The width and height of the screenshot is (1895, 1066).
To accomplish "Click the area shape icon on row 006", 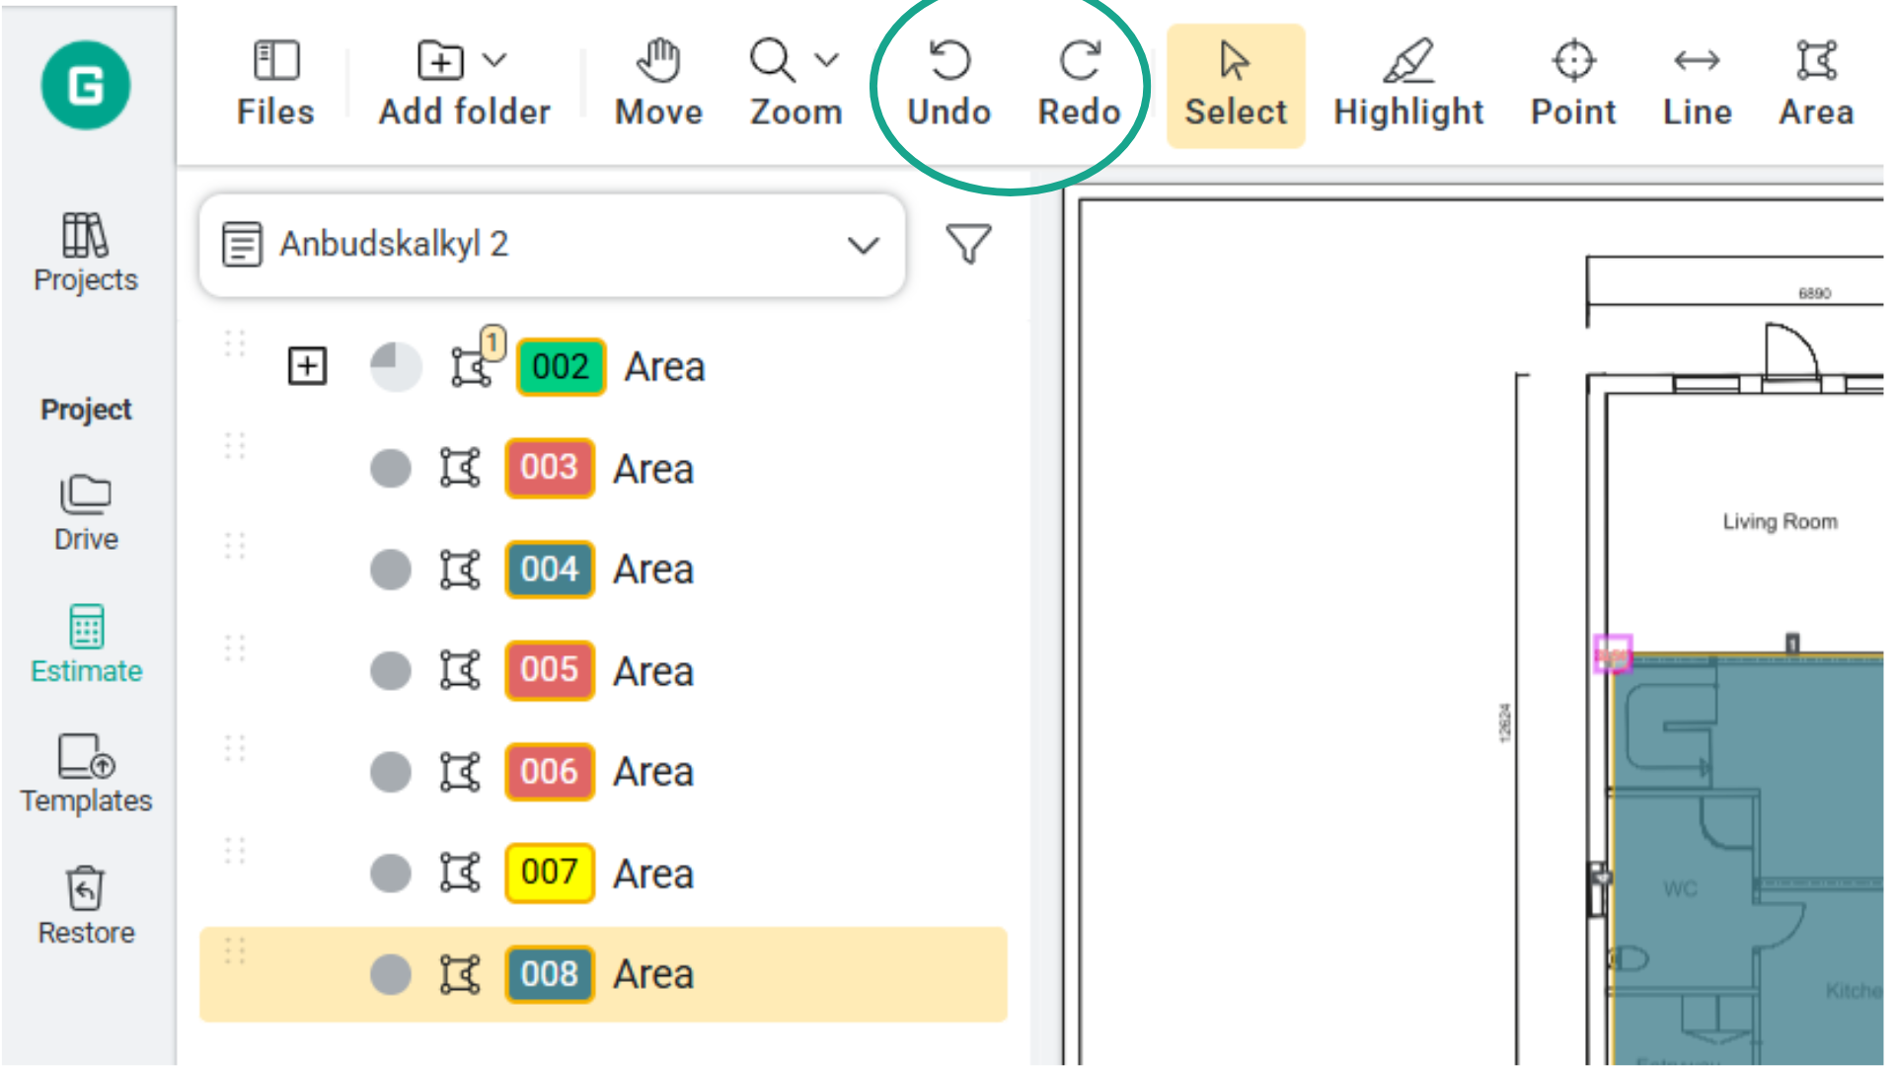I will tap(460, 772).
